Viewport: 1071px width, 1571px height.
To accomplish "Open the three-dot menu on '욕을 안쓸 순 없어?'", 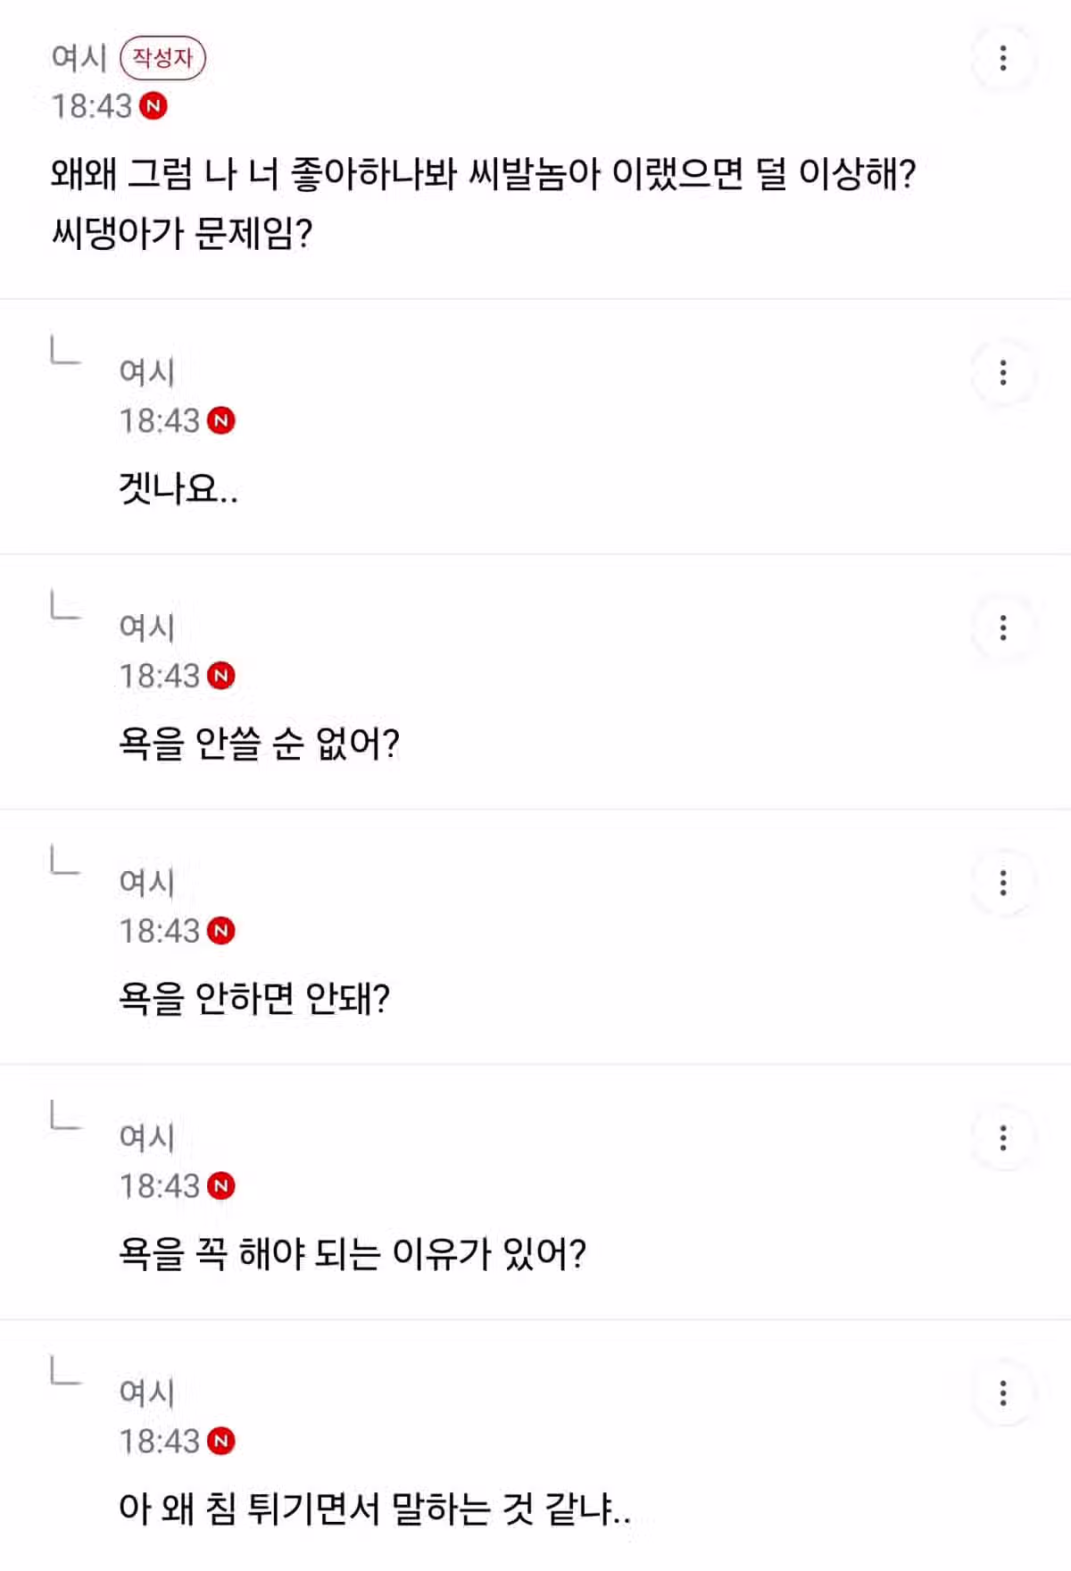I will coord(1001,625).
